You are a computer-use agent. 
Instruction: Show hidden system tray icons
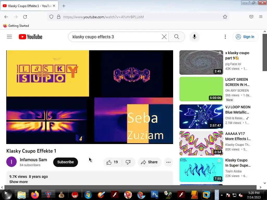[x=222, y=195]
